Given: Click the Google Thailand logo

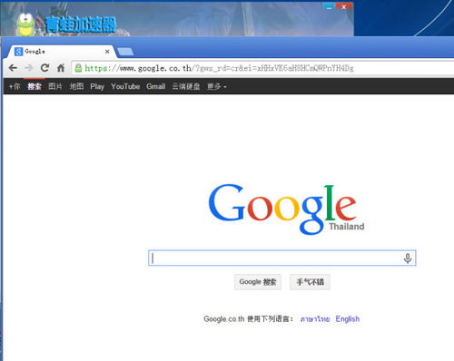Looking at the screenshot, I should (286, 210).
